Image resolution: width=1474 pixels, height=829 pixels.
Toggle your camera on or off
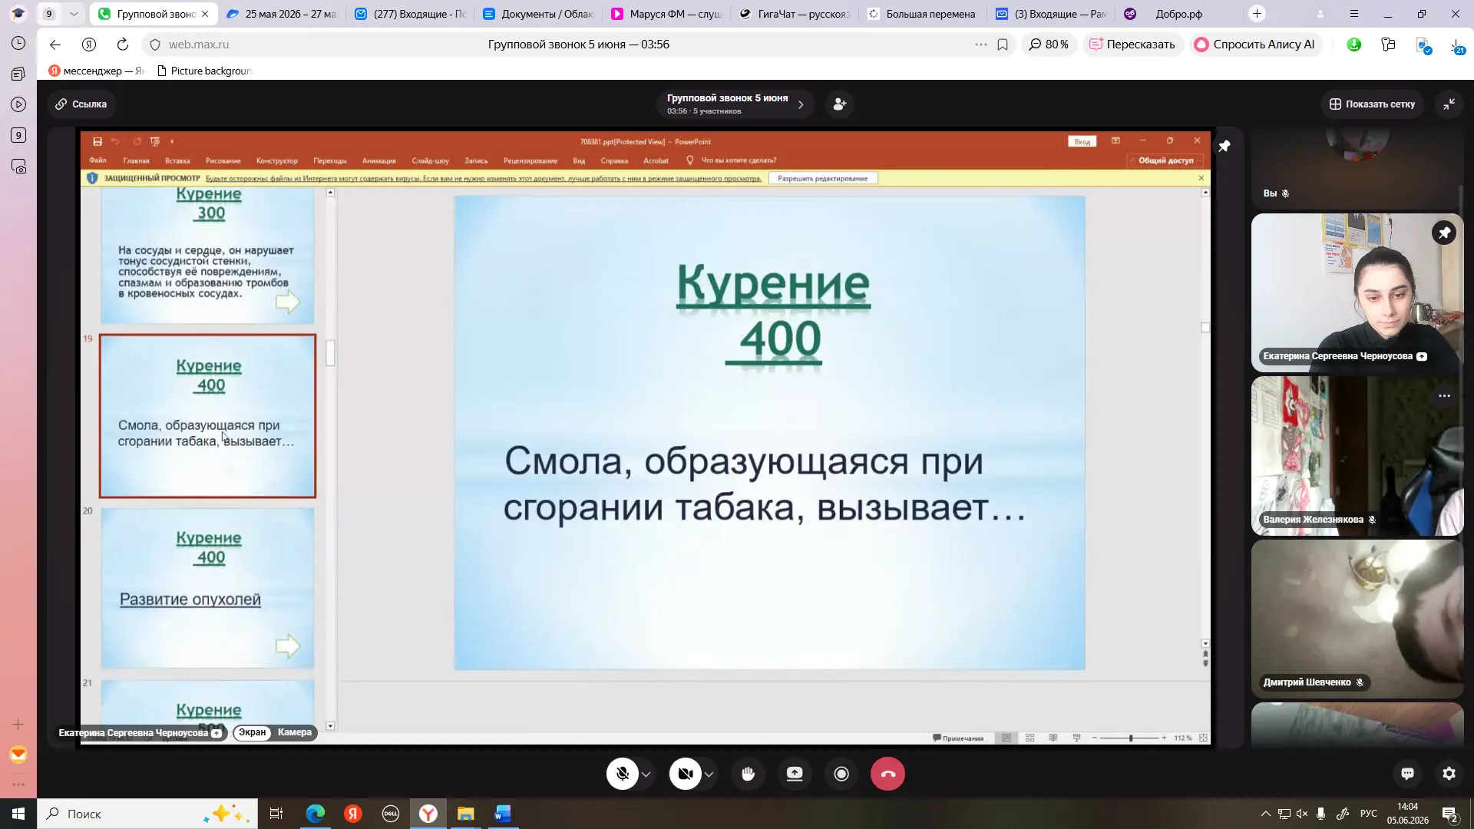(x=686, y=774)
